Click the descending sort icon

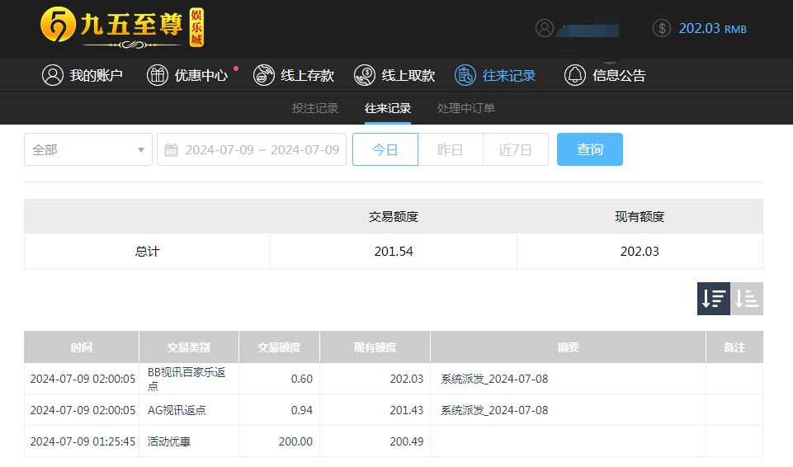[x=713, y=299]
